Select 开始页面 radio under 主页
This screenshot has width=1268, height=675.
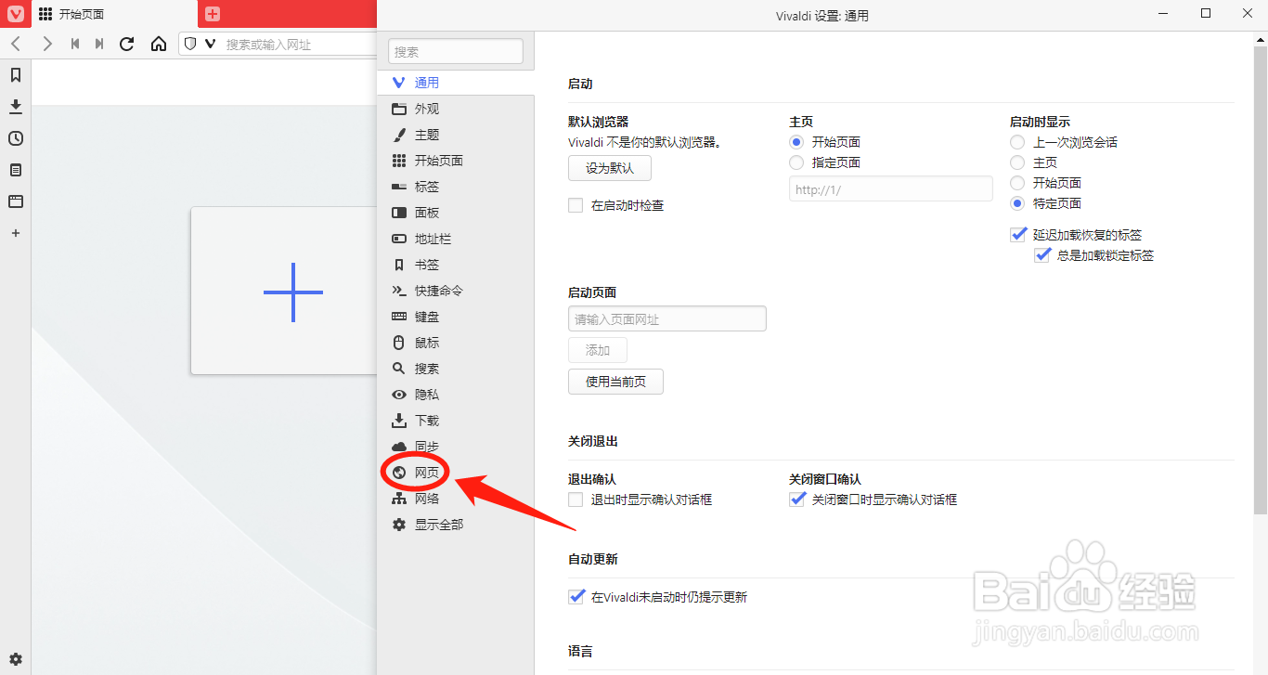tap(796, 142)
